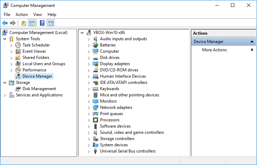
Task: Select Disk Management in the tree
Action: coord(39,89)
